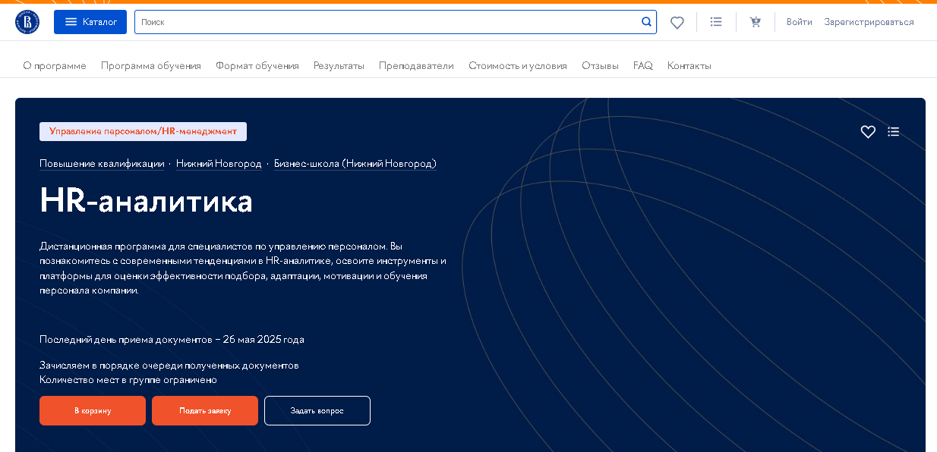
Task: Click the Задать вопрос button
Action: [x=317, y=411]
